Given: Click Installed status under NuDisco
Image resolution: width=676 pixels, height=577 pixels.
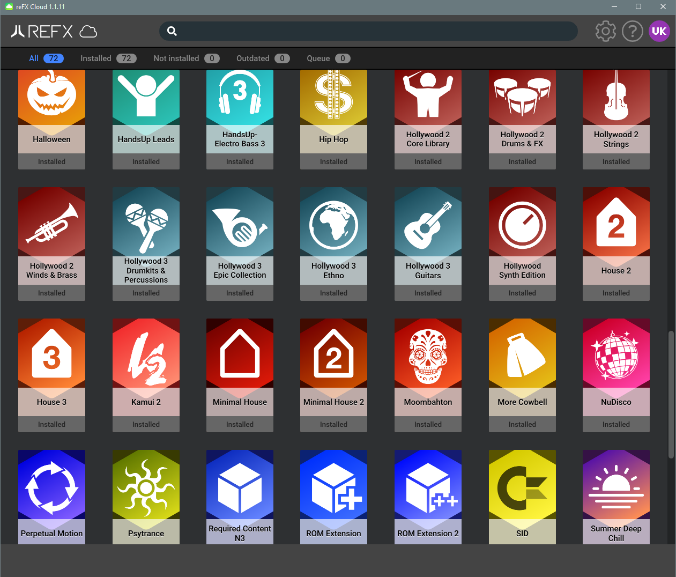Looking at the screenshot, I should point(616,424).
